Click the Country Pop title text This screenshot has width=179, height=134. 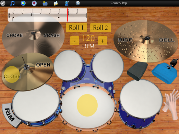pyautogui.click(x=119, y=3)
